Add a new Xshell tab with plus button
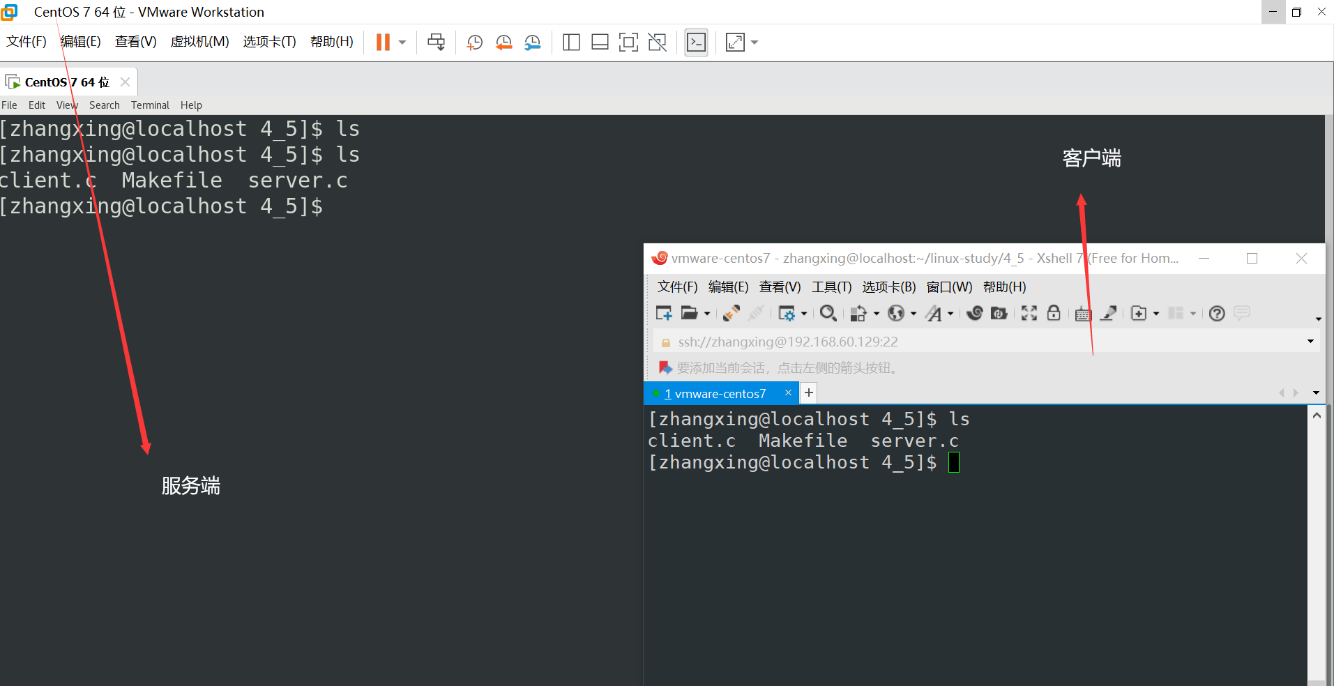The width and height of the screenshot is (1334, 686). click(808, 393)
